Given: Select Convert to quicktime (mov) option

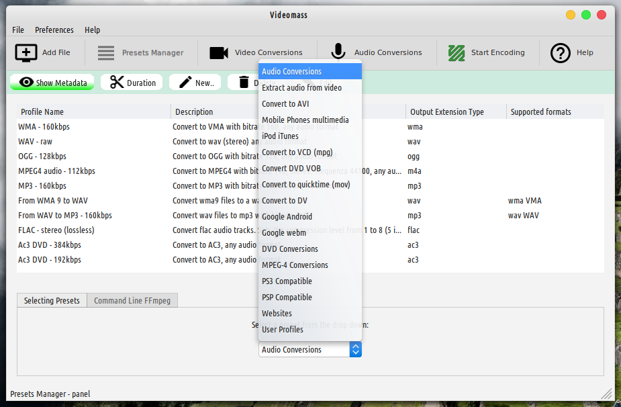Looking at the screenshot, I should pyautogui.click(x=310, y=184).
